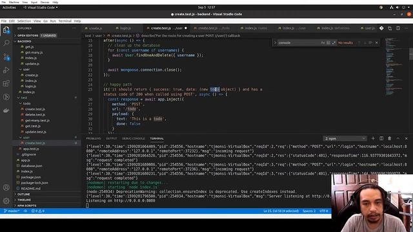Open the Terminal menu in menu bar
Image resolution: width=413 pixels, height=232 pixels.
65,21
